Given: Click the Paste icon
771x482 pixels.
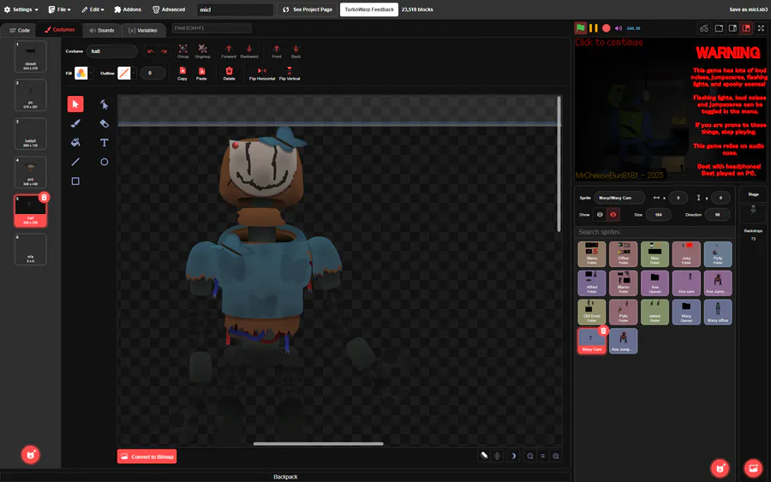Looking at the screenshot, I should 201,74.
